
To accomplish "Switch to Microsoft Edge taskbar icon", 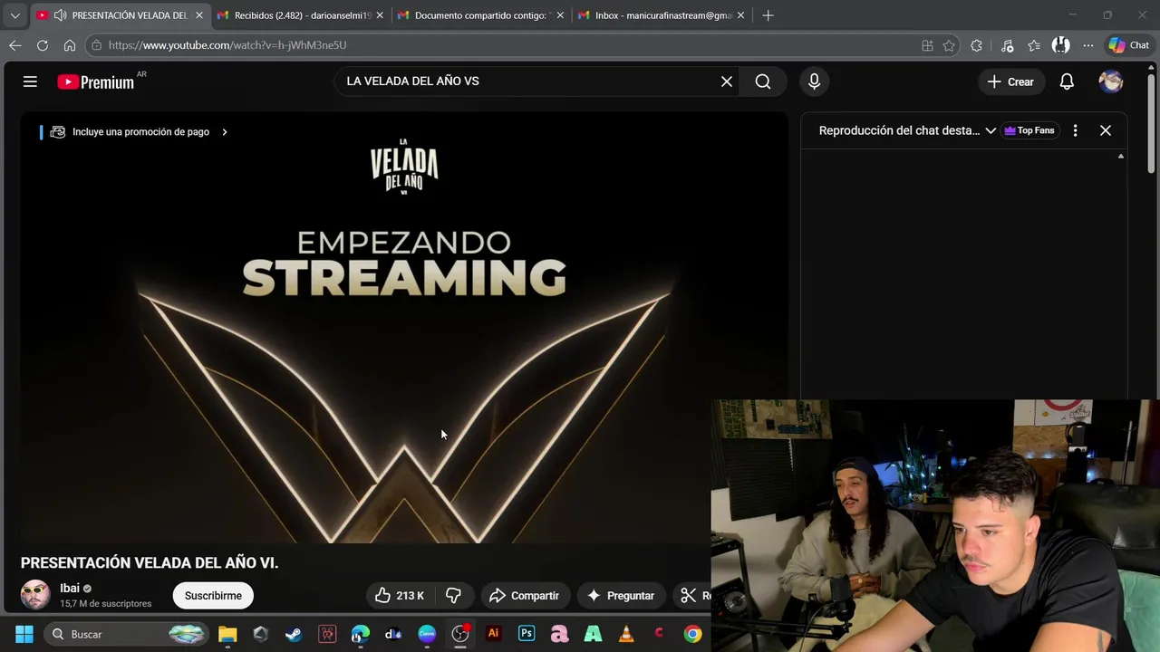I will [x=361, y=634].
